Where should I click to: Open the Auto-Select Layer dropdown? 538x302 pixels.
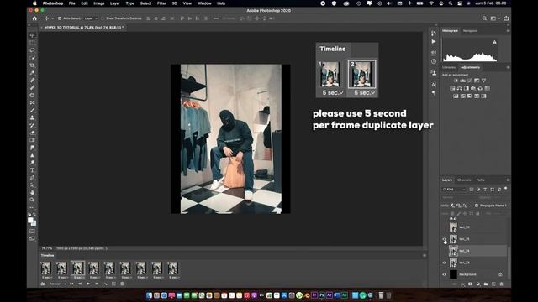pos(91,18)
